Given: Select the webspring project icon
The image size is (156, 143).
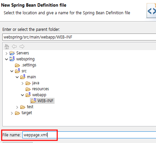Looking at the screenshot, I should click(12, 59).
